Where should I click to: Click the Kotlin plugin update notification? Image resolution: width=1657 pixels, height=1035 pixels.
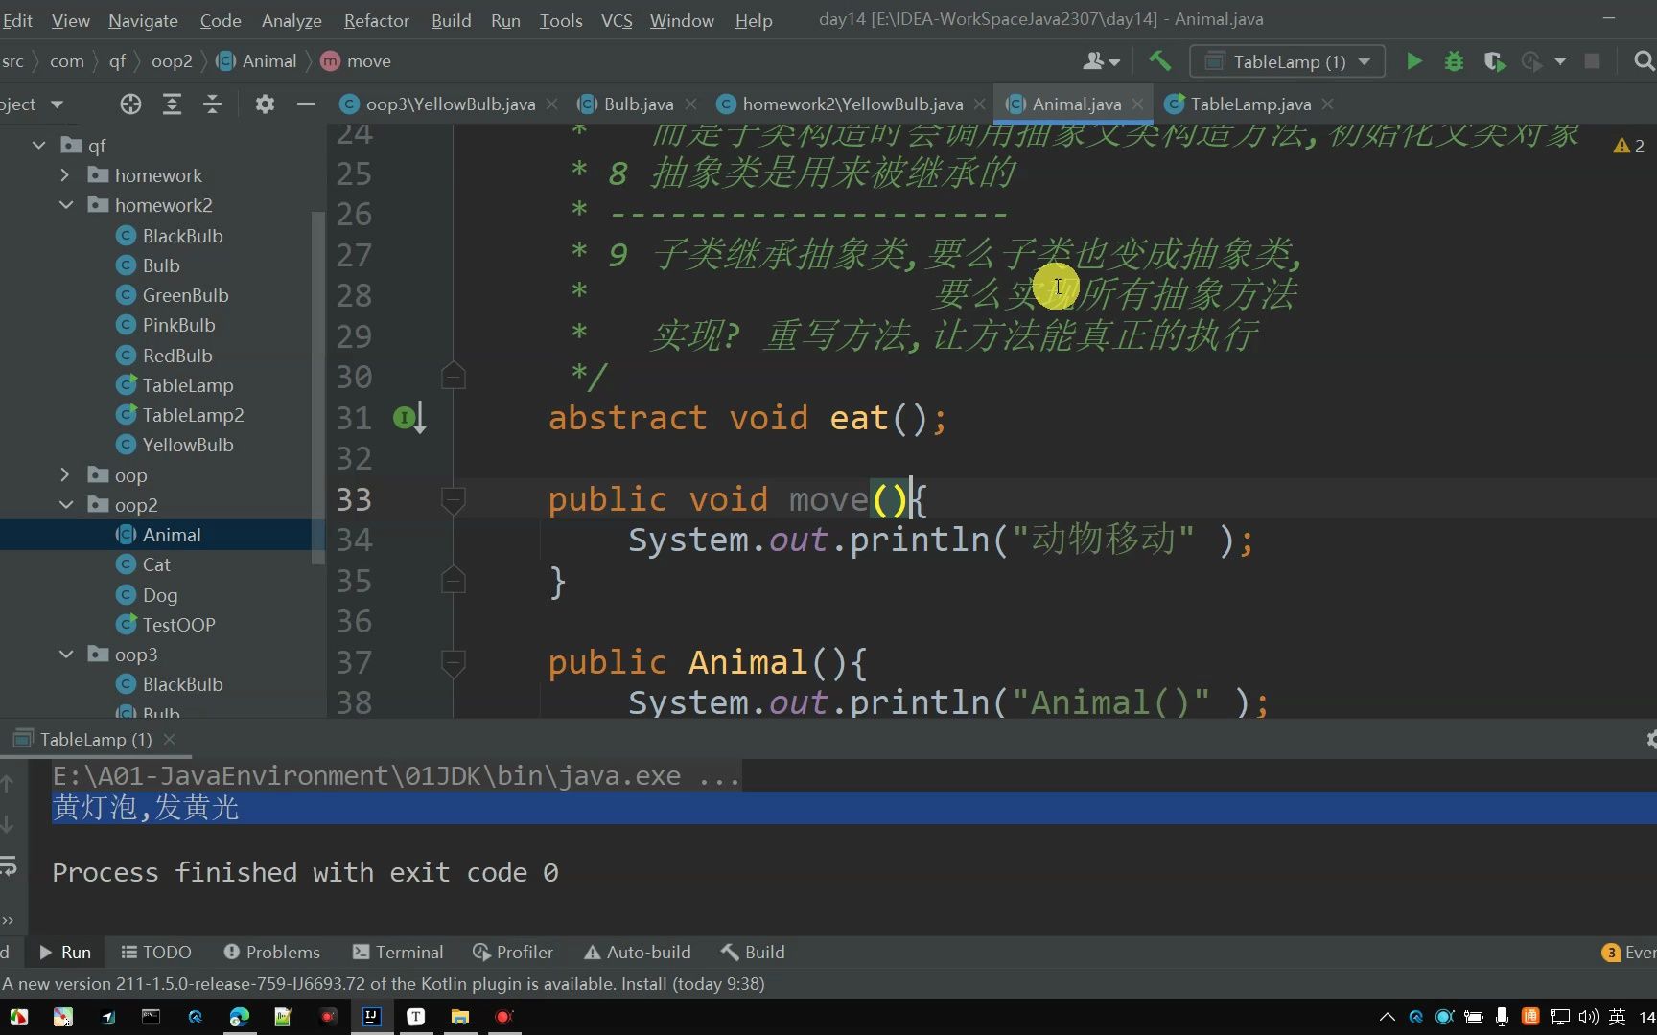[x=384, y=984]
